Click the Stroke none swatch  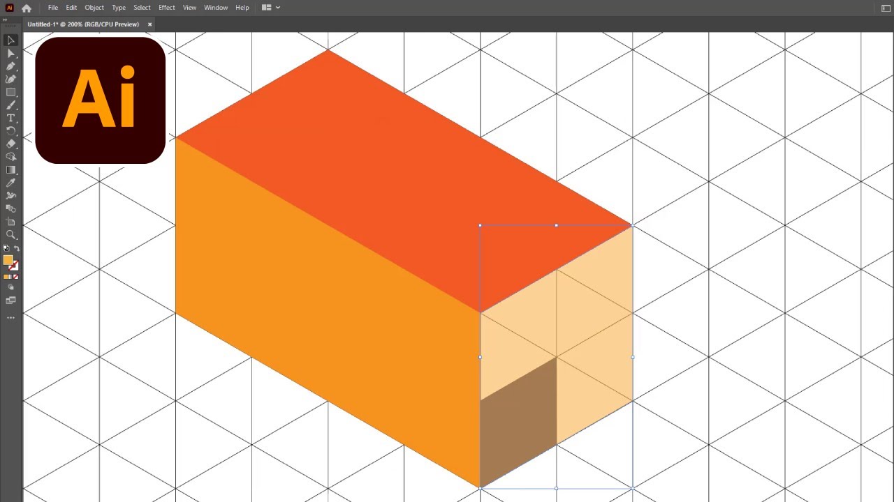coord(15,266)
